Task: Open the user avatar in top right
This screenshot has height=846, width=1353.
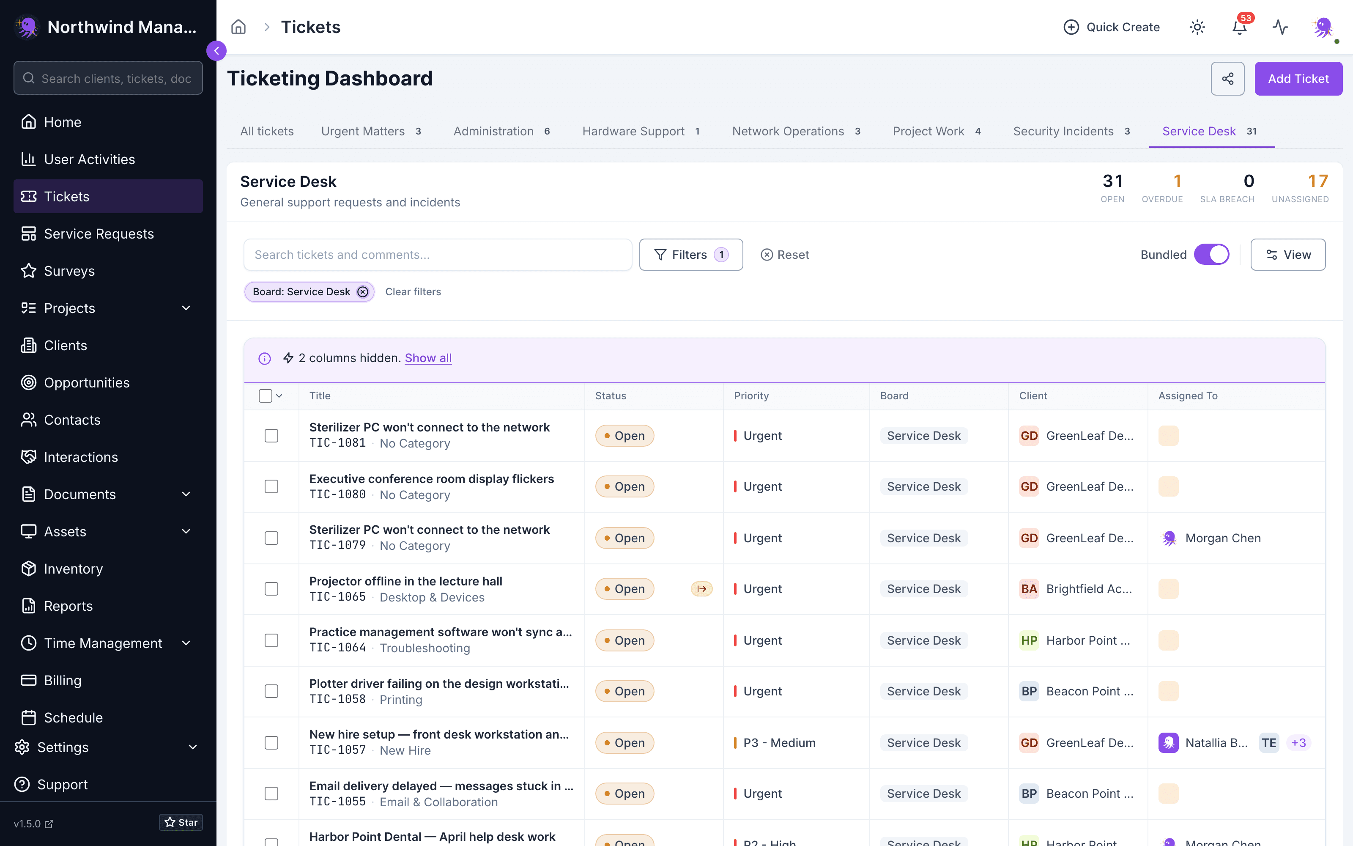Action: coord(1322,27)
